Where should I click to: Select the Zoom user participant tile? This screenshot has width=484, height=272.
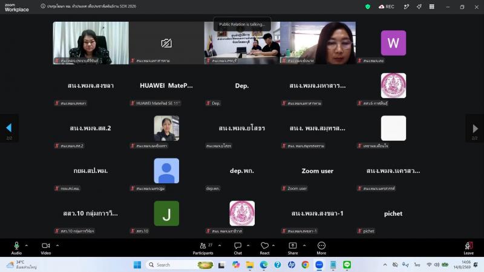click(318, 170)
